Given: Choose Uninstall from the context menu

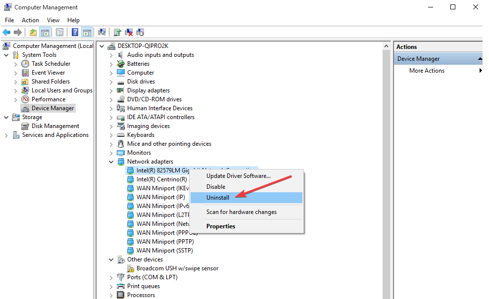Looking at the screenshot, I should [218, 198].
